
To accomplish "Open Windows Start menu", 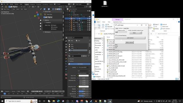I will [x=2, y=101].
